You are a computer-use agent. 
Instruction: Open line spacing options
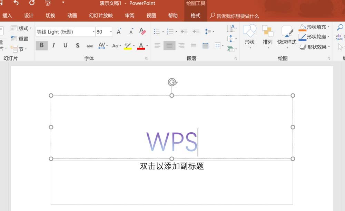tap(209, 32)
